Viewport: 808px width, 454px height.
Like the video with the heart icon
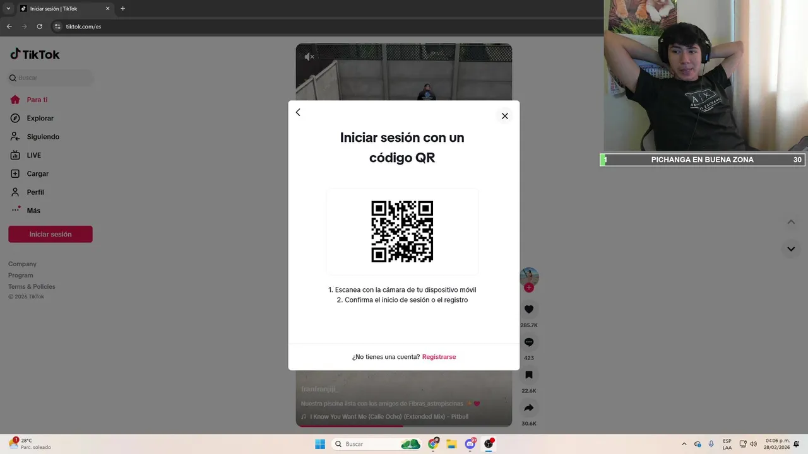[x=529, y=310]
